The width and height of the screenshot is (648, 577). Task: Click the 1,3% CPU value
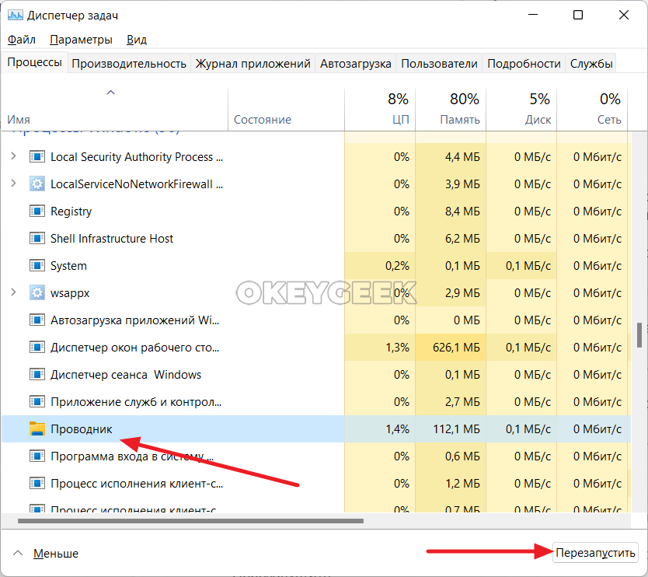click(398, 348)
